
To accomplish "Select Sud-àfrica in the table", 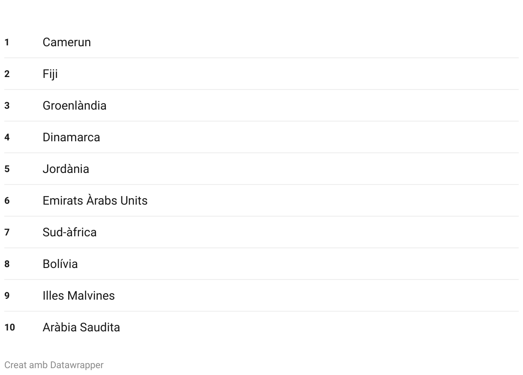I will [x=69, y=232].
